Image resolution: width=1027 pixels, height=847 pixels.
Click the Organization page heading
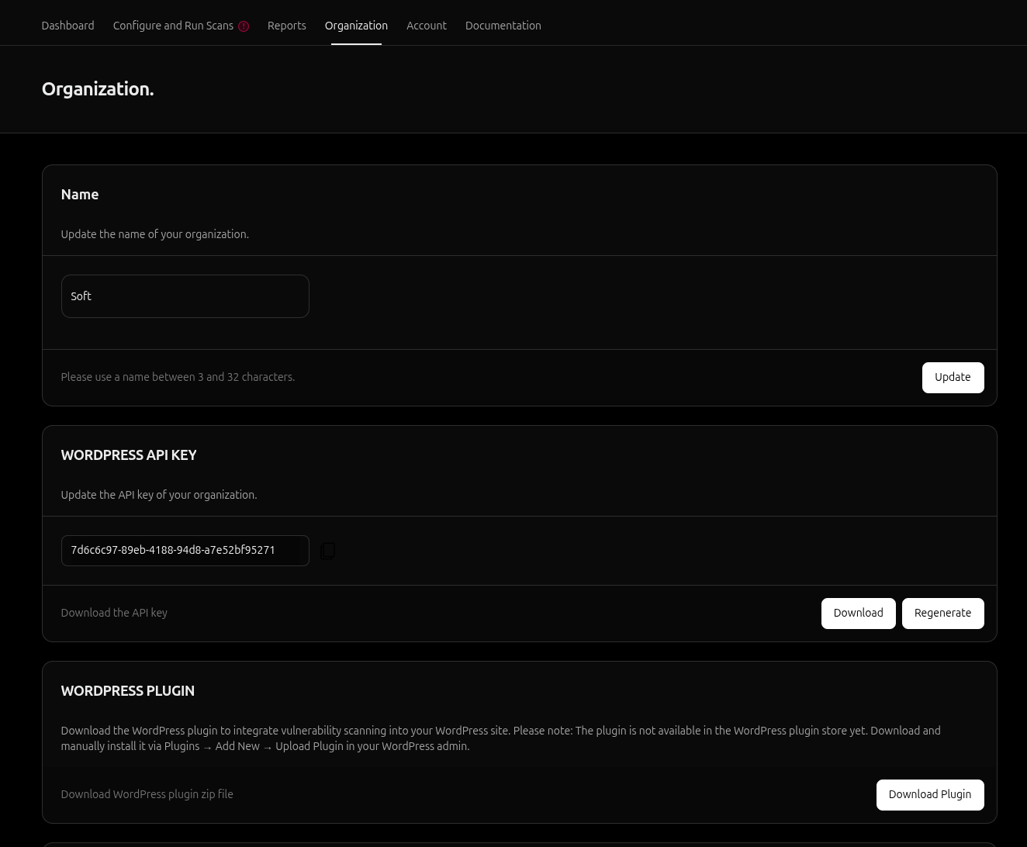click(98, 89)
